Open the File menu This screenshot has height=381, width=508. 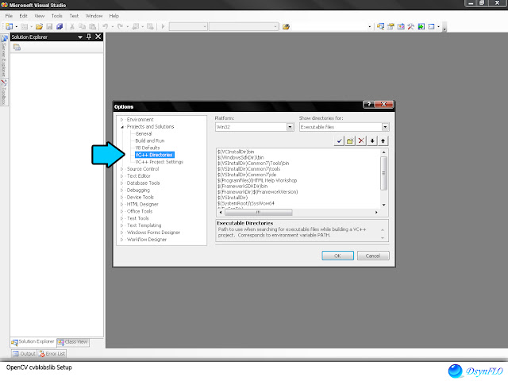[9, 16]
